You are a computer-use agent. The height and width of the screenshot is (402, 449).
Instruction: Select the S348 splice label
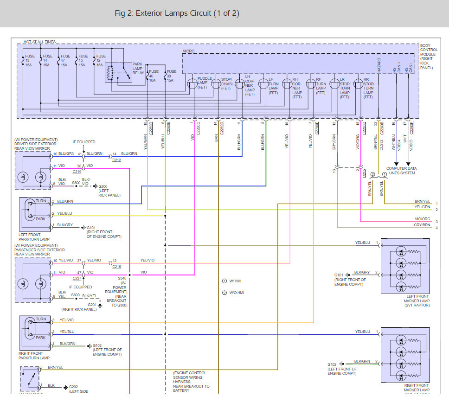122,279
